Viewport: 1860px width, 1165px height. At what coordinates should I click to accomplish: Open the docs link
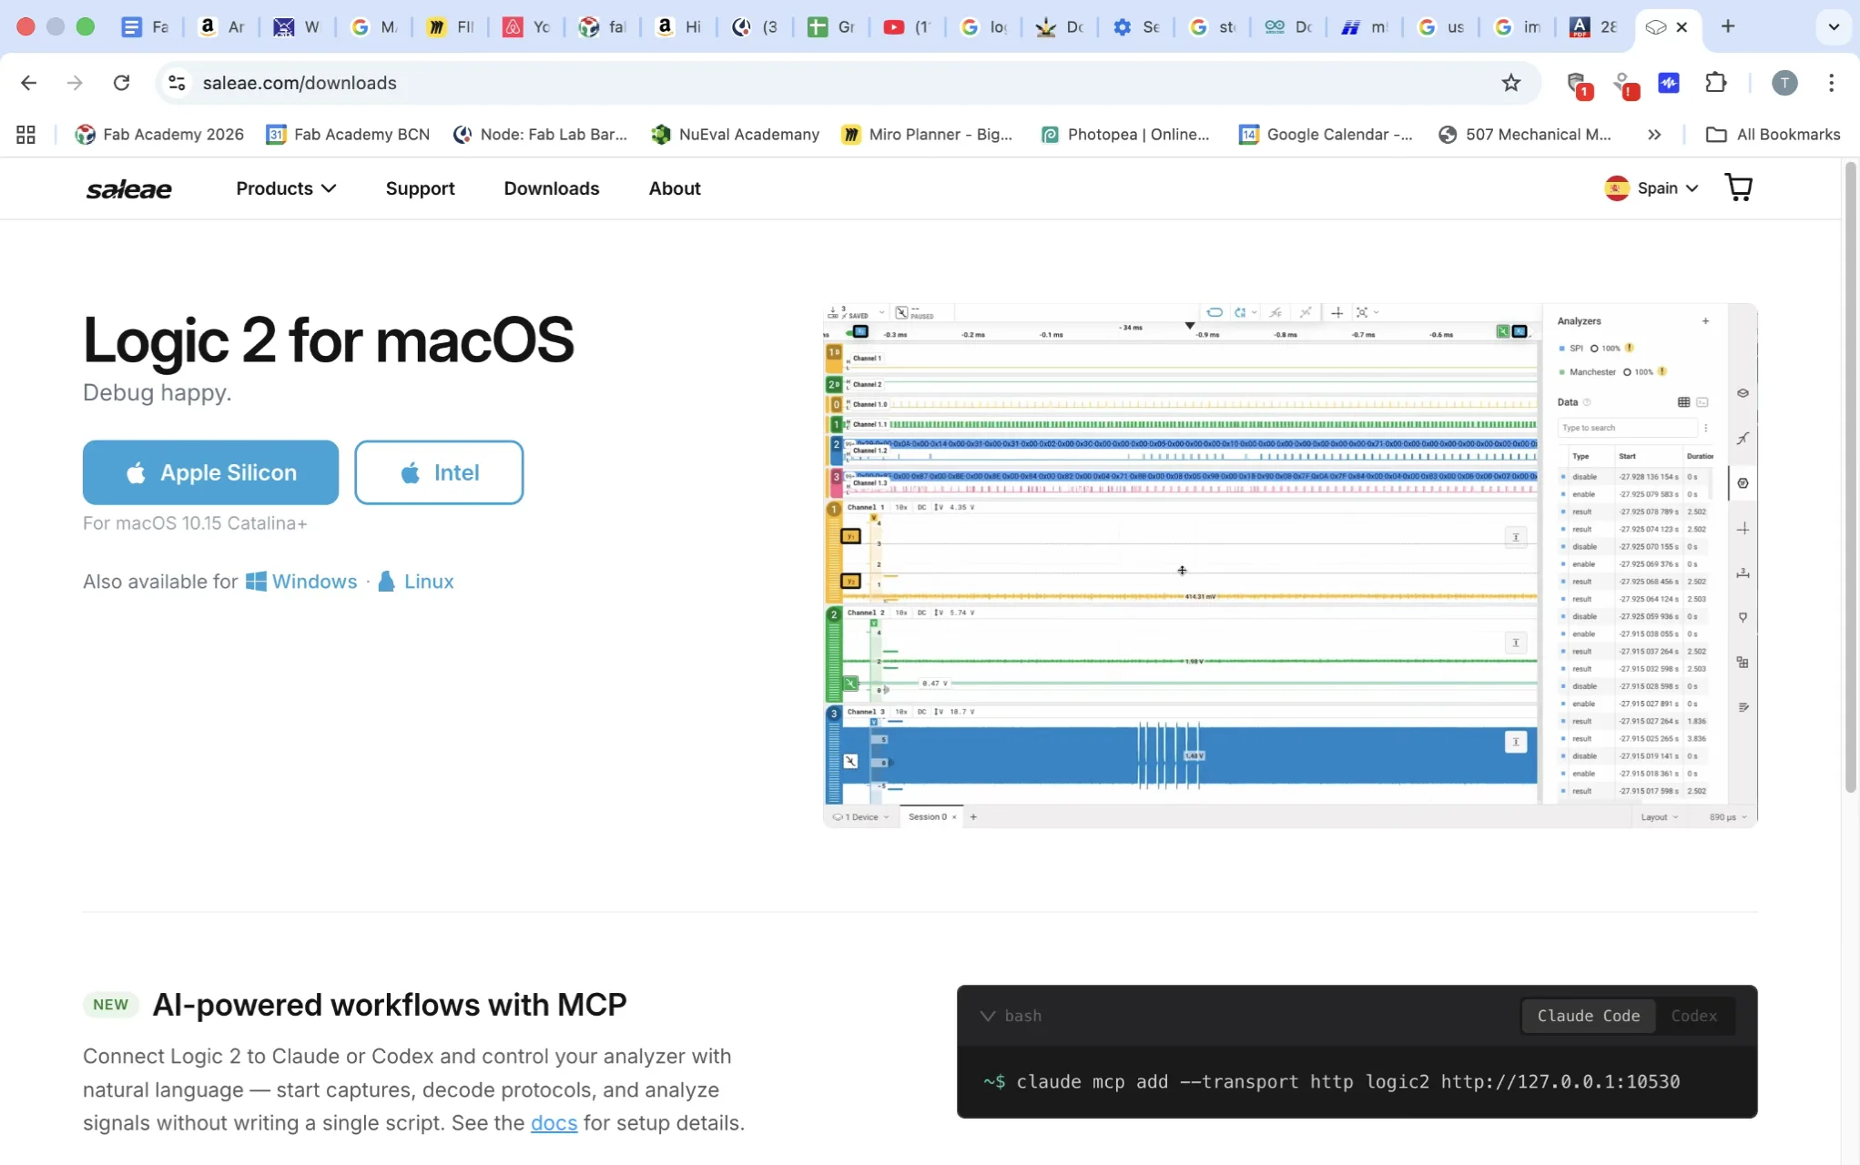click(554, 1123)
